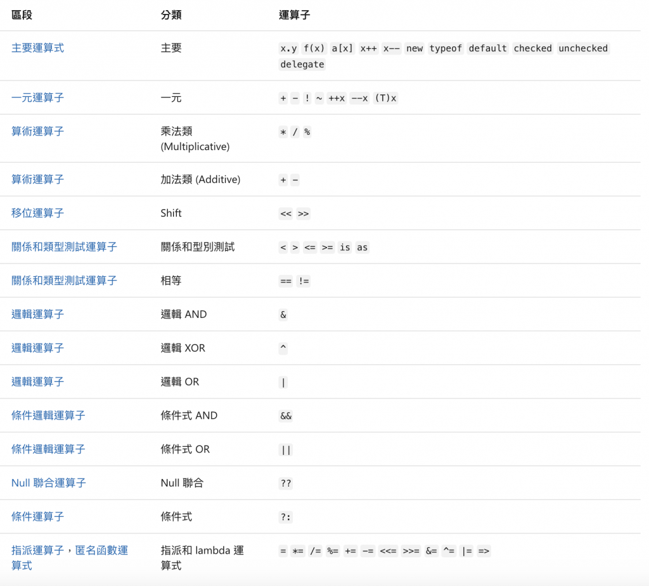Click the || operator code
Image resolution: width=649 pixels, height=586 pixels.
pos(286,450)
